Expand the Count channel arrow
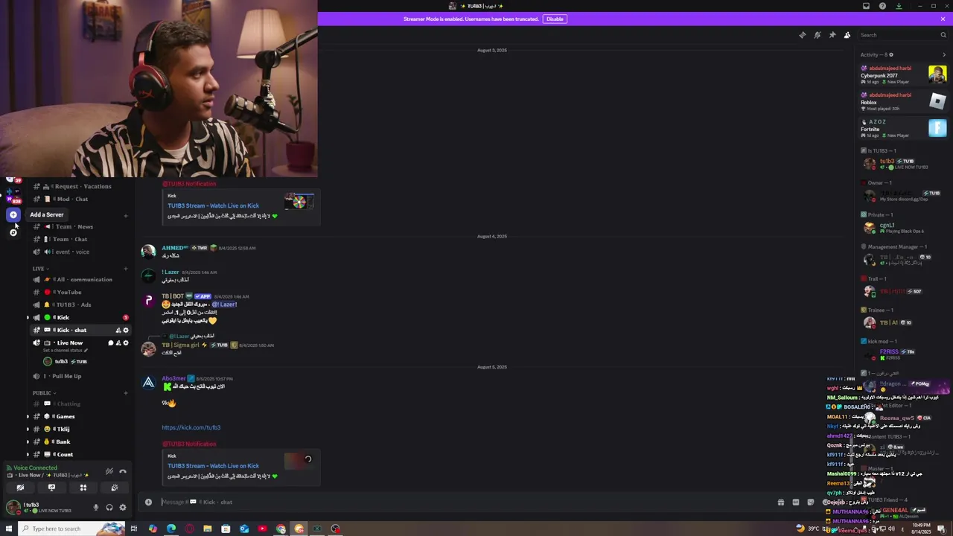The width and height of the screenshot is (953, 536). (28, 454)
